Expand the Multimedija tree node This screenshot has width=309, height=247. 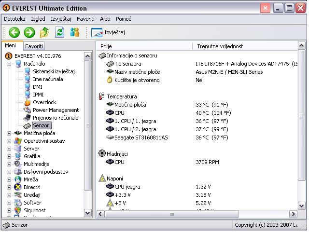9,164
